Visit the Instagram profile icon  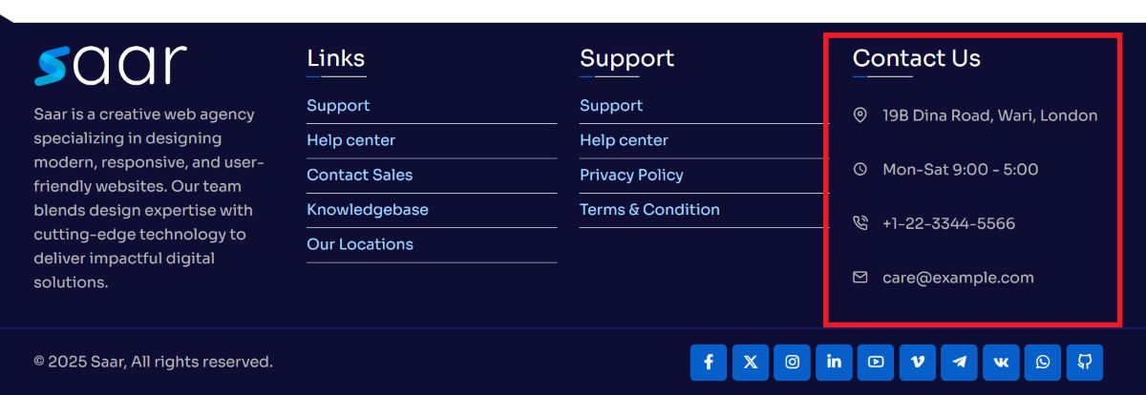793,363
